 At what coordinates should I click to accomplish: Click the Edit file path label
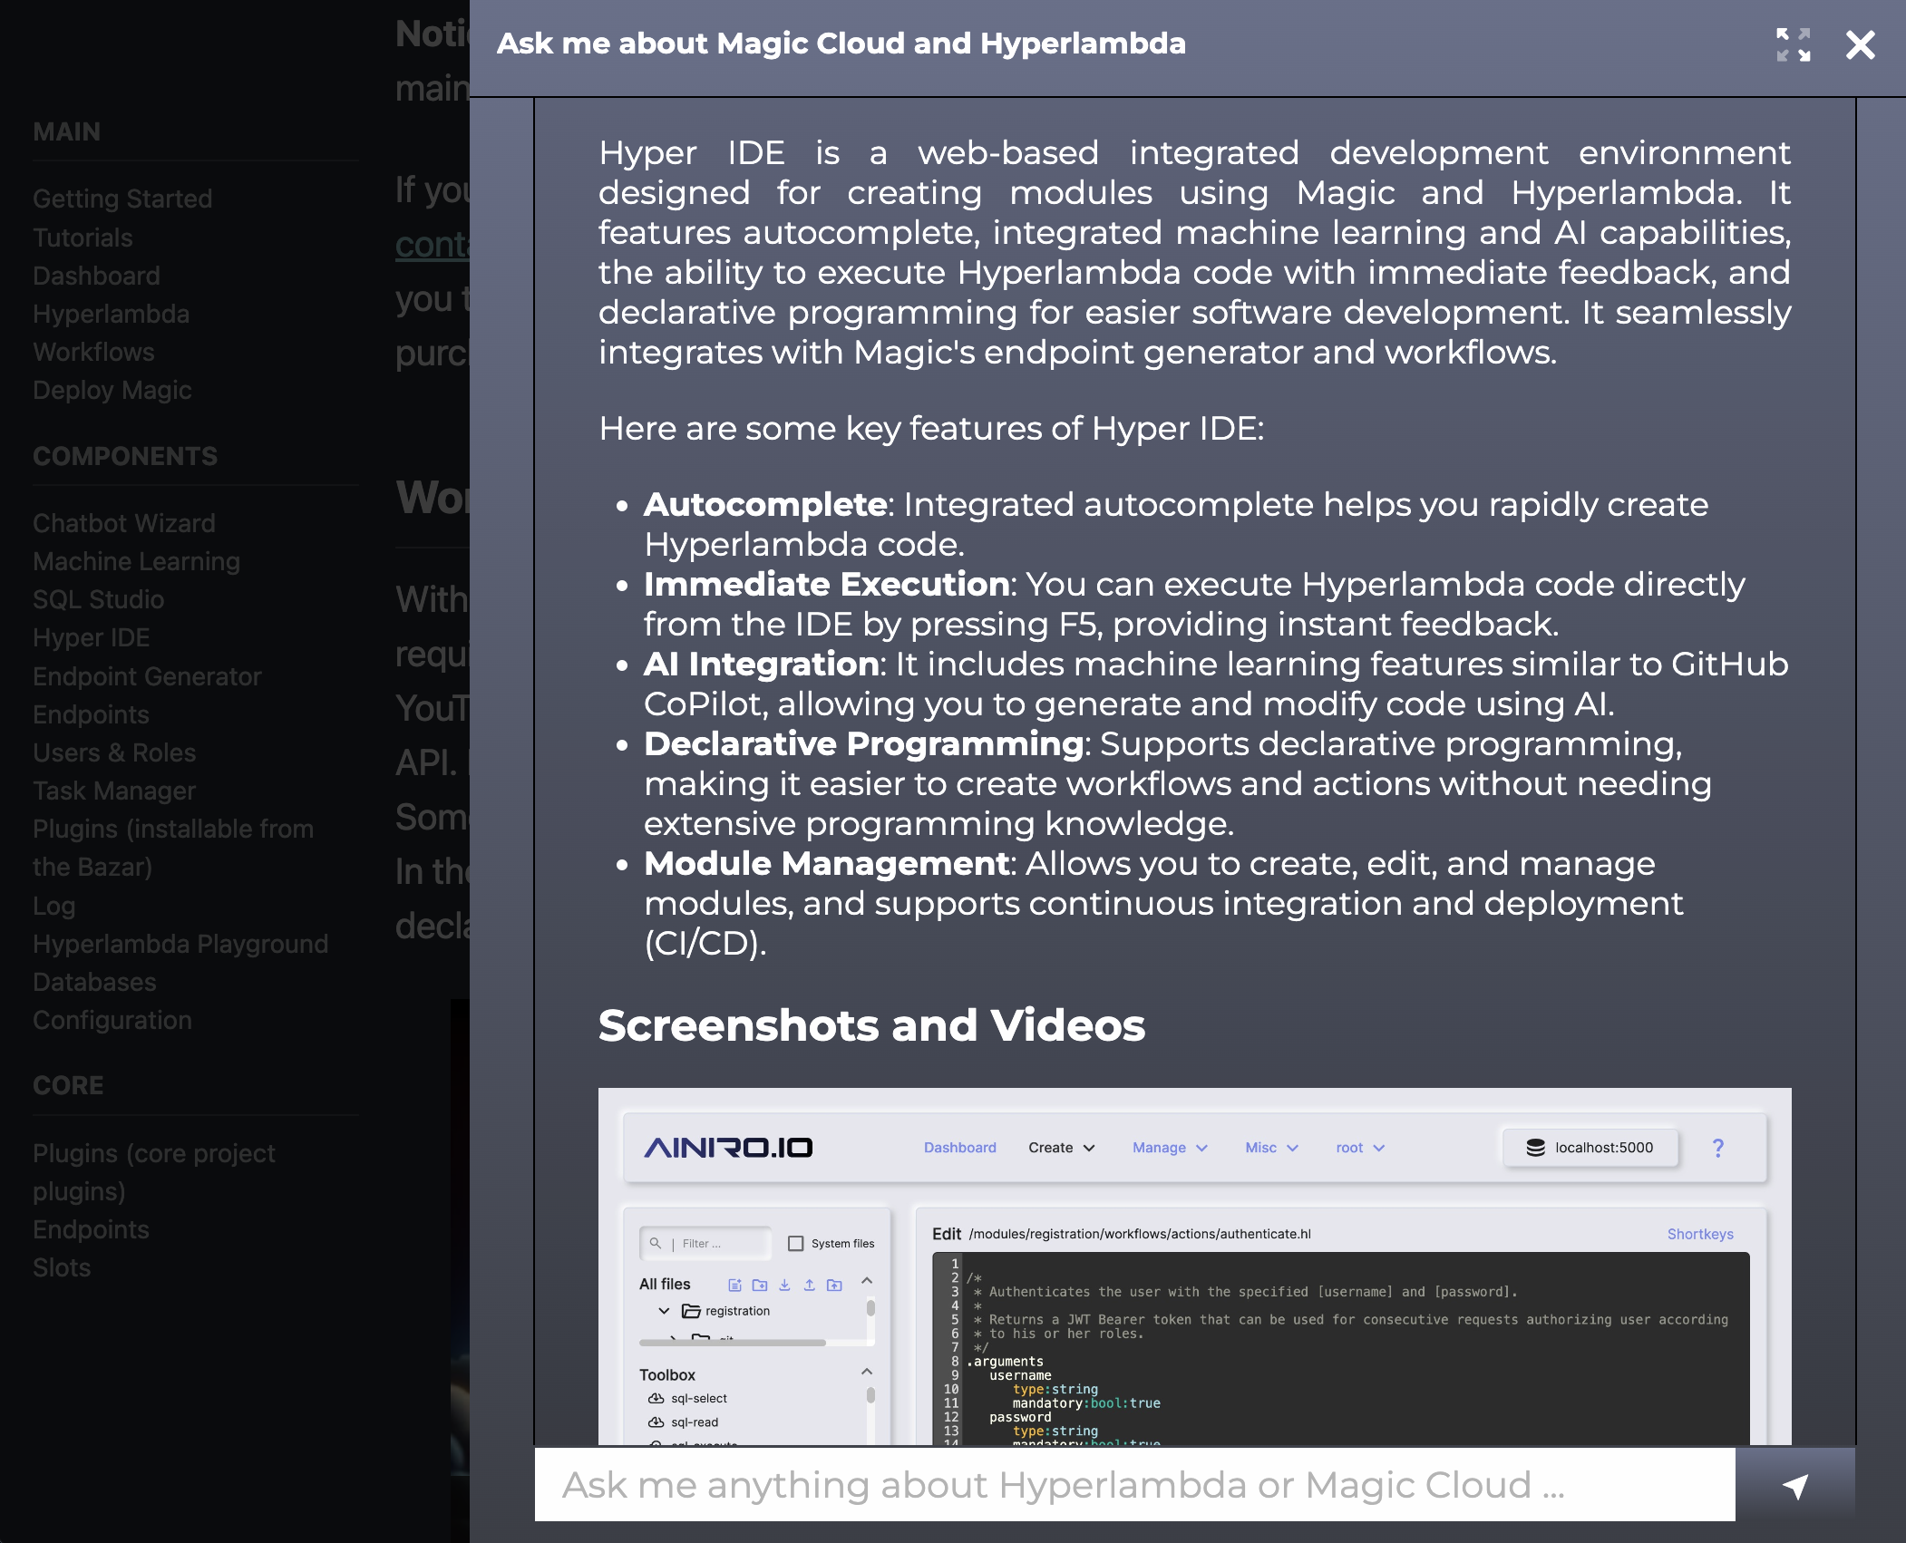pyautogui.click(x=1122, y=1234)
